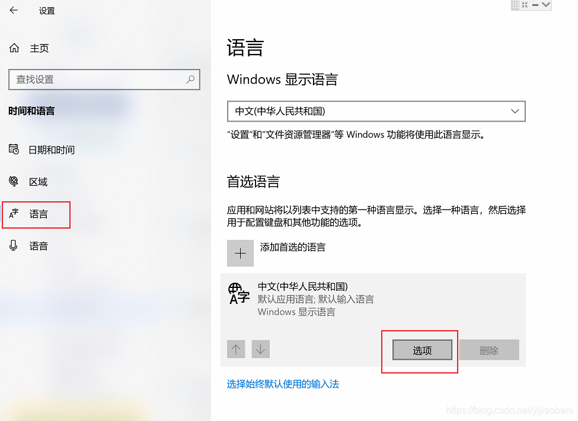Open the 选择始终默认使用的输入法 link
The image size is (578, 421).
pyautogui.click(x=283, y=384)
